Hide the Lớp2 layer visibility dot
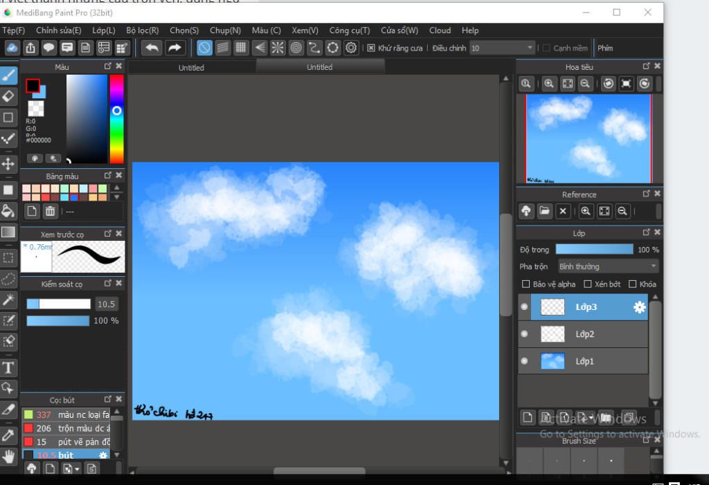This screenshot has height=485, width=709. click(x=525, y=334)
